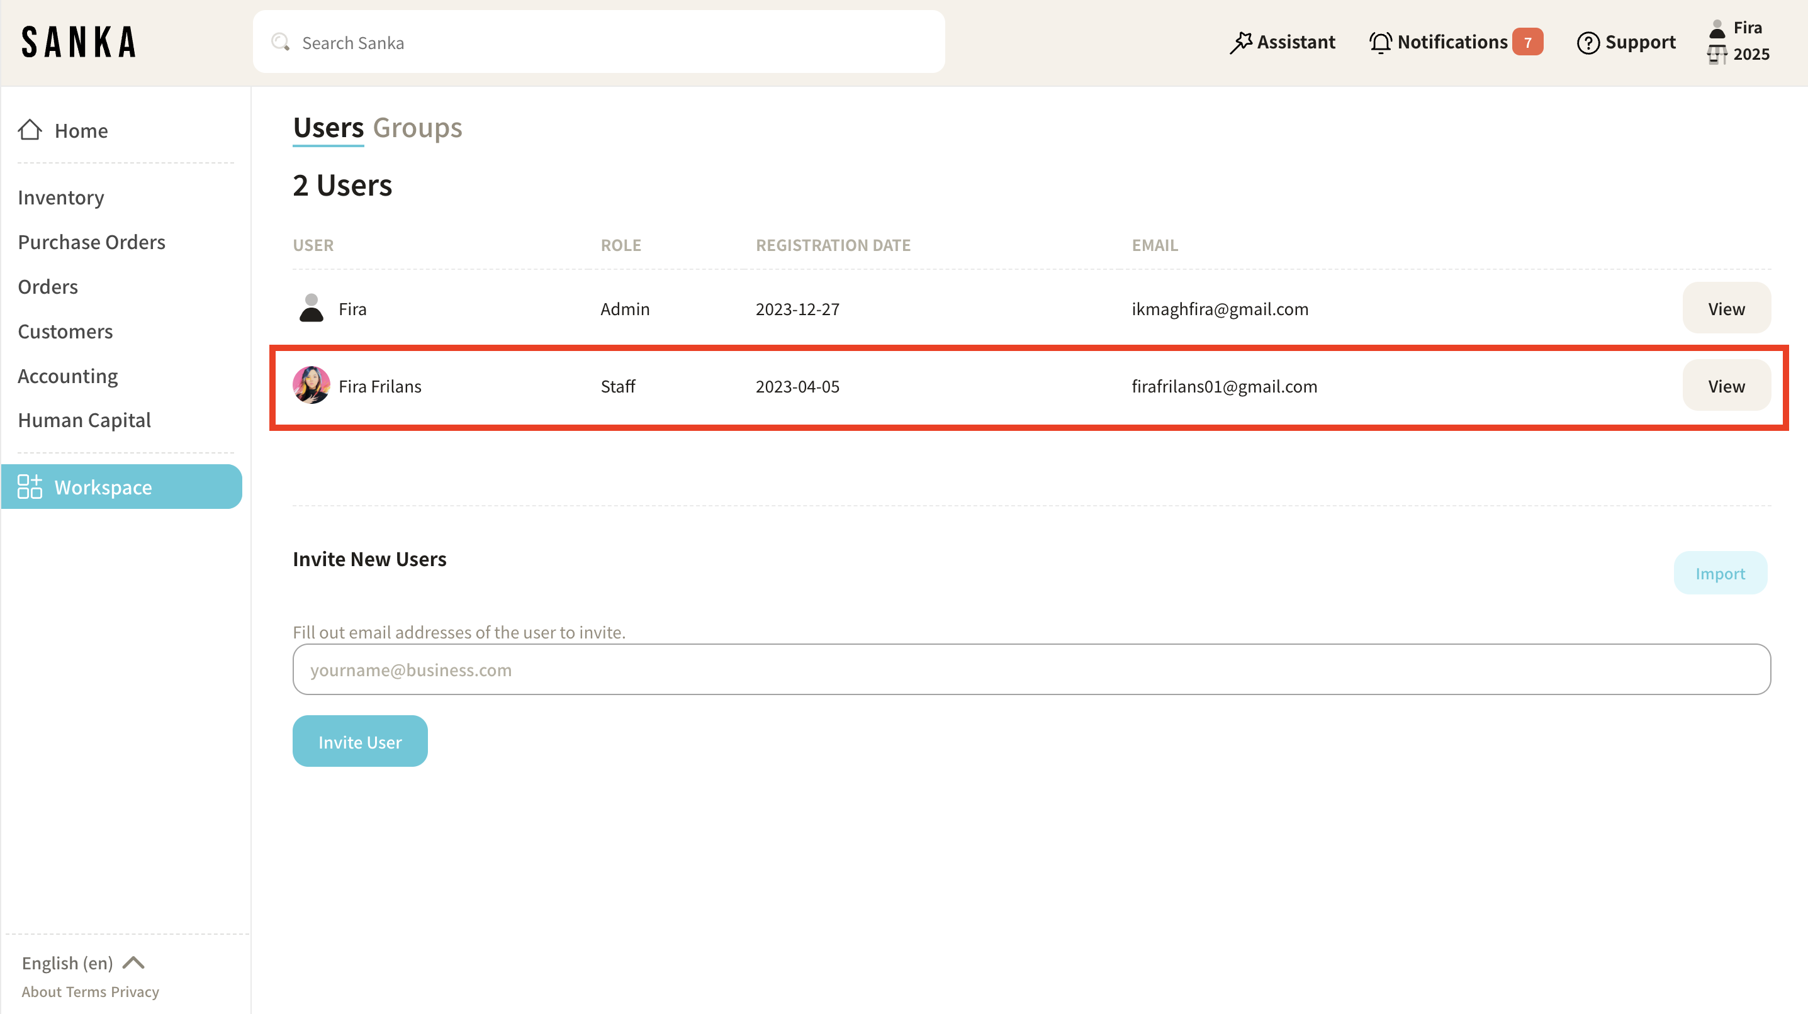Click View button for Fira Frilans
Screen dimensions: 1808x1014
point(1726,385)
